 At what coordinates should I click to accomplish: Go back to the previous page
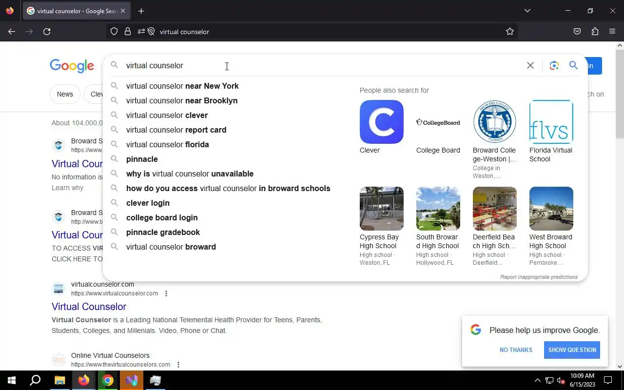coord(12,32)
